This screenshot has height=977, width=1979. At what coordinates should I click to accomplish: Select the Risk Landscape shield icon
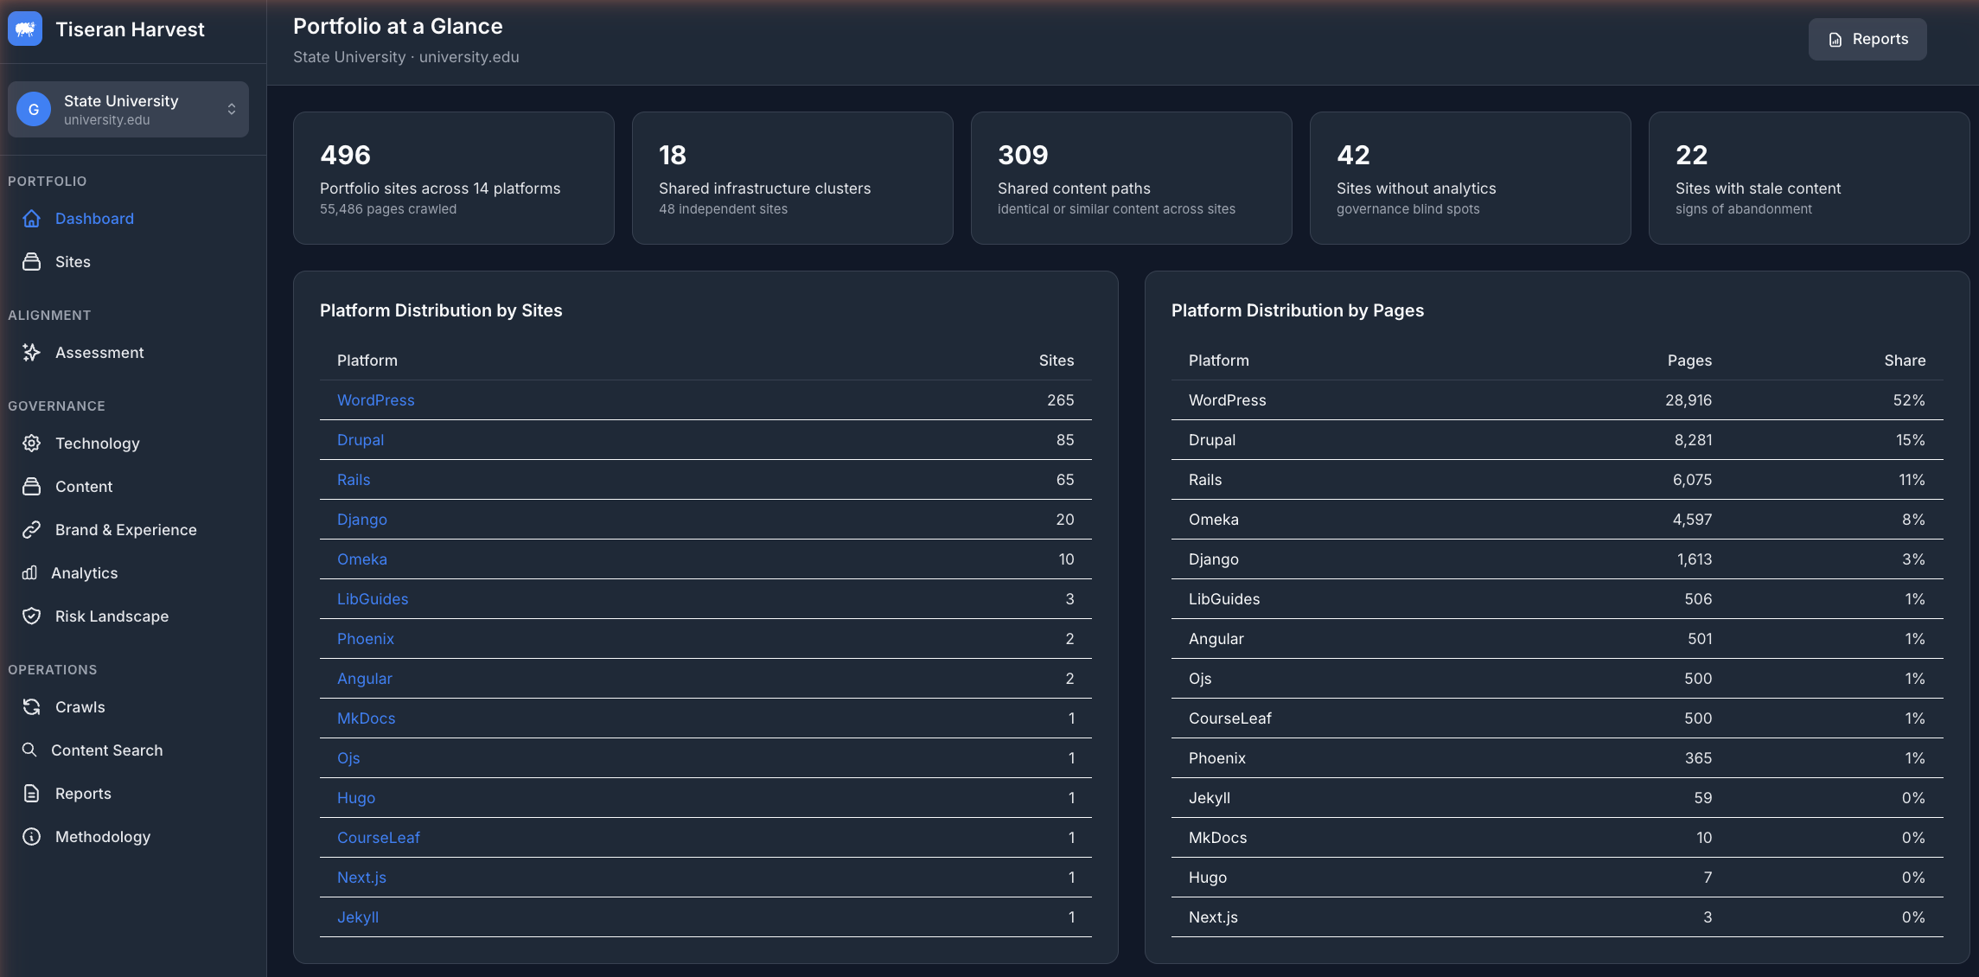[x=31, y=616]
